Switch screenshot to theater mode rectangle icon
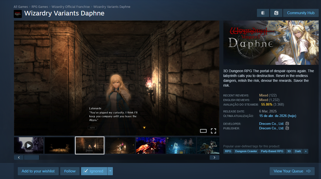The width and height of the screenshot is (321, 179). [203, 131]
